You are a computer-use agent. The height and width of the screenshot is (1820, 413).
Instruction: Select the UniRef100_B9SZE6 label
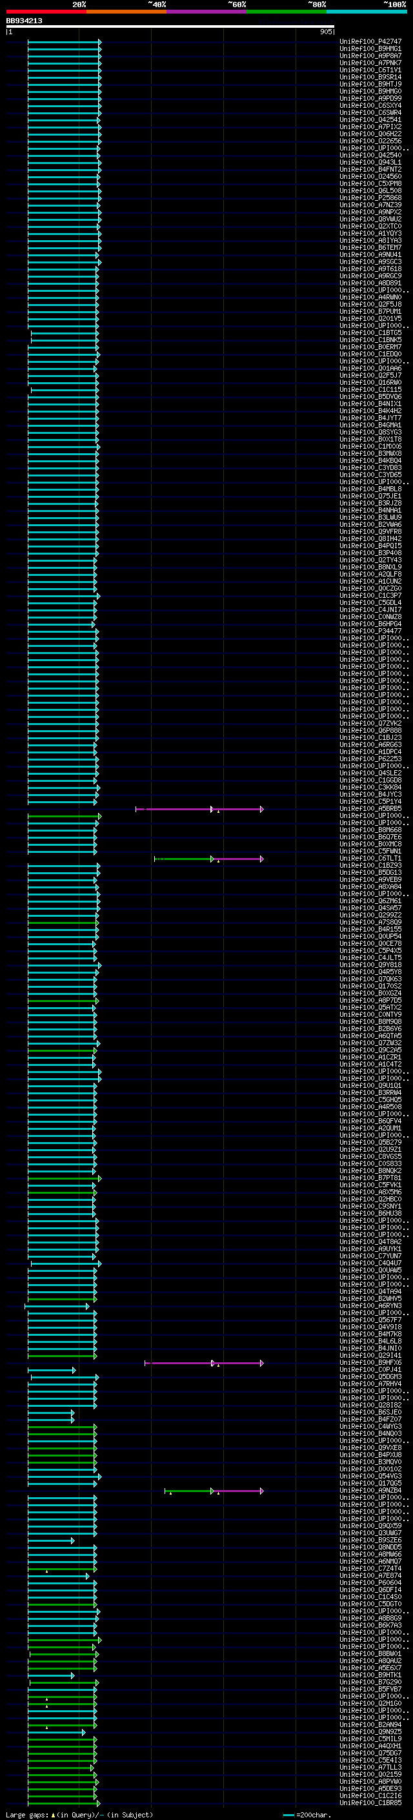point(370,1540)
